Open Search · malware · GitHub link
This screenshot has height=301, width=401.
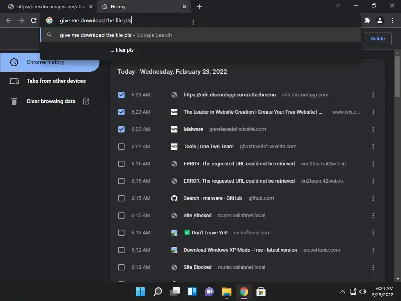click(x=213, y=198)
